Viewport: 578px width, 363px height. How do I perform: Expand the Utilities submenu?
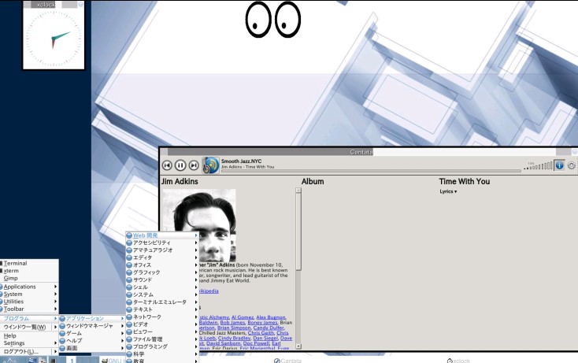tap(14, 302)
